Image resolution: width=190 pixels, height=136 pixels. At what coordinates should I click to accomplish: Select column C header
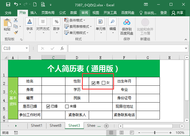click(x=53, y=58)
